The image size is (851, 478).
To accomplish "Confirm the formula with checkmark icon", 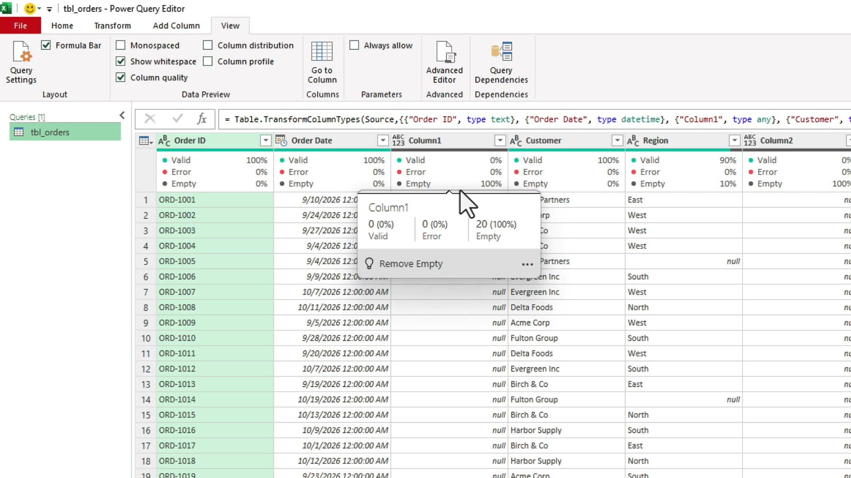I will [178, 119].
